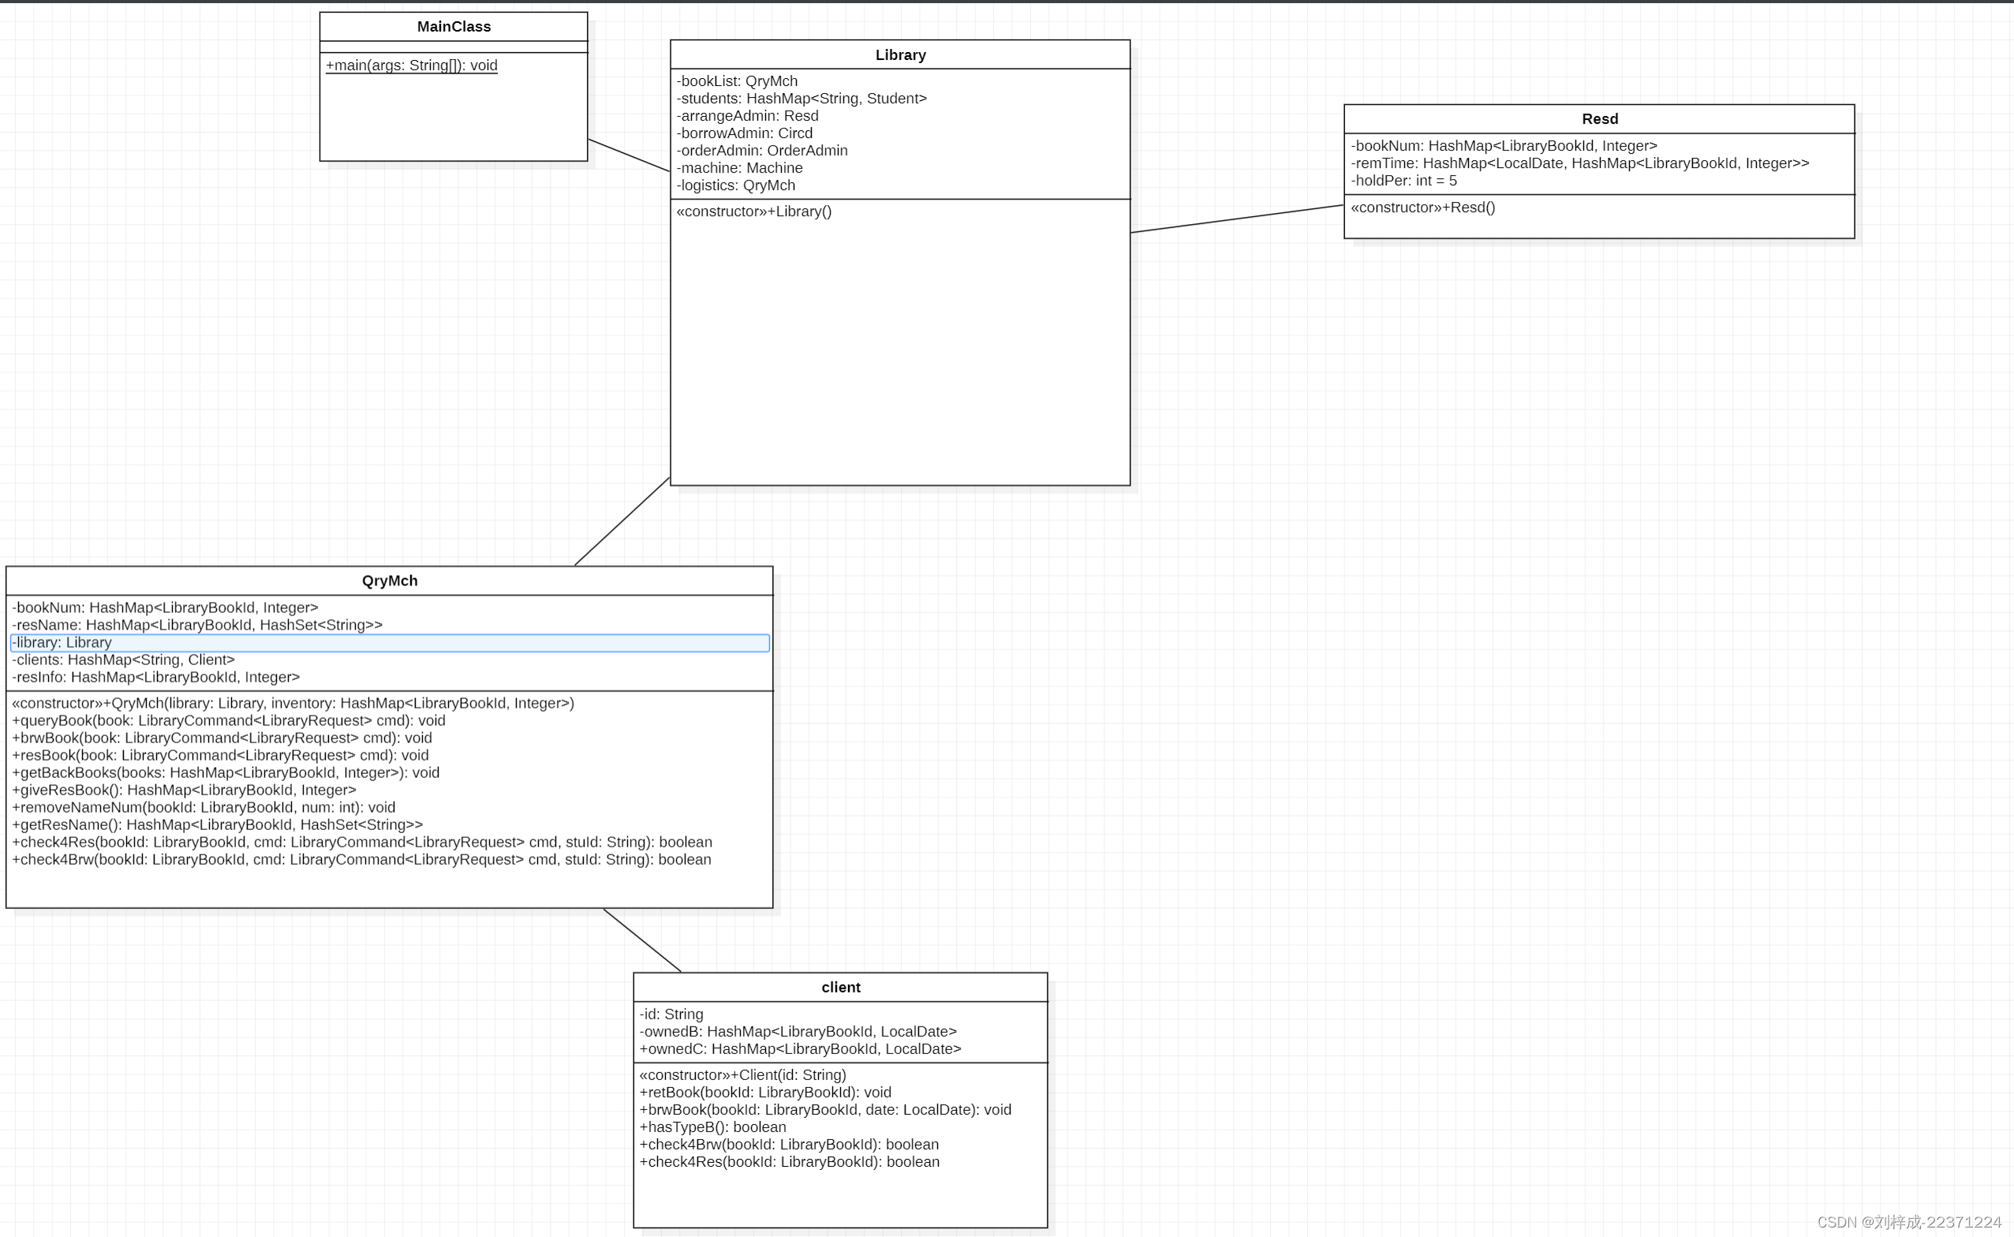Screen dimensions: 2014x1237
Task: Select the -ownedB attribute
Action: point(798,1032)
